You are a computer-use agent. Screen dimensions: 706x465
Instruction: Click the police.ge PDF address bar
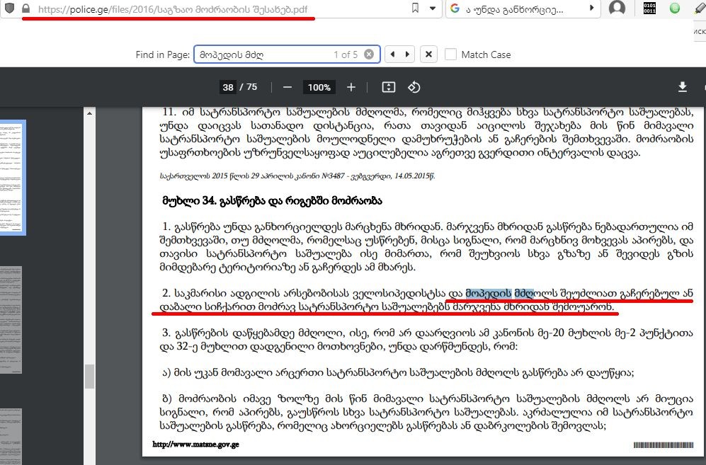(x=221, y=9)
